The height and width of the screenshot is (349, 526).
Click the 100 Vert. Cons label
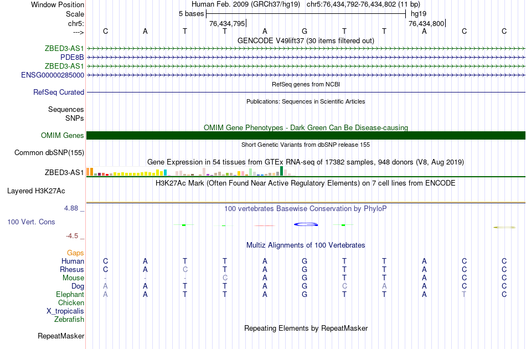click(x=31, y=222)
